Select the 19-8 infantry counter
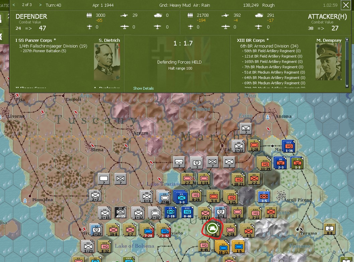The image size is (354, 262). point(113,230)
